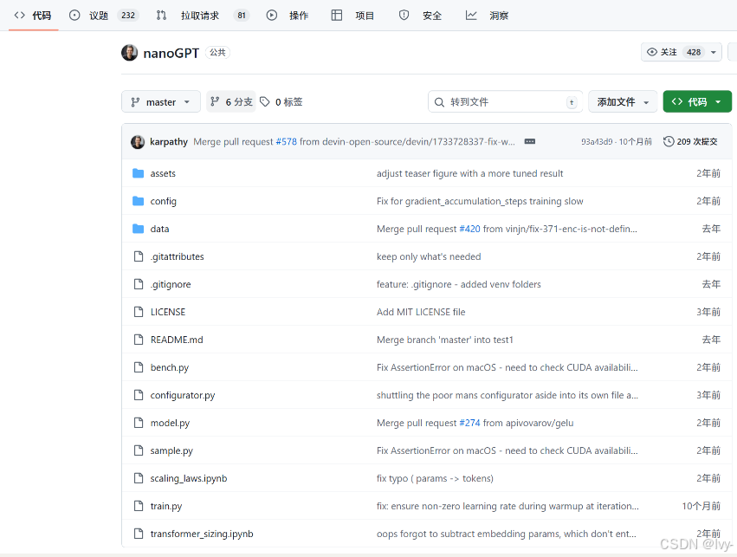Open the config folder

click(x=163, y=201)
